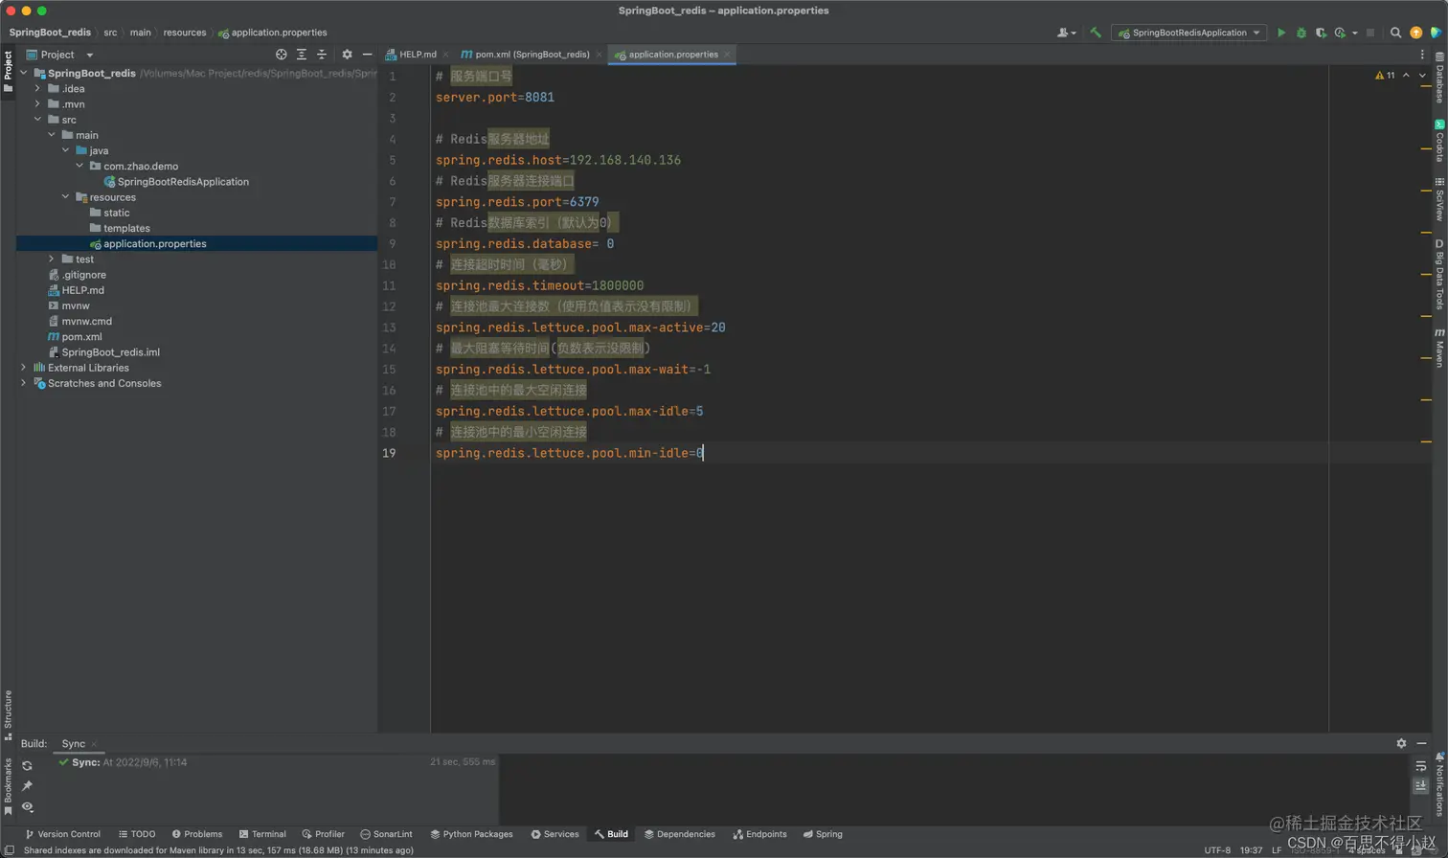Close the application.properties editor tab
Screen dimensions: 1448x858
pos(727,55)
